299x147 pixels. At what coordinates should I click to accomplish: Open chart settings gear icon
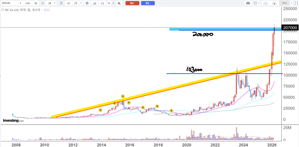87,3
